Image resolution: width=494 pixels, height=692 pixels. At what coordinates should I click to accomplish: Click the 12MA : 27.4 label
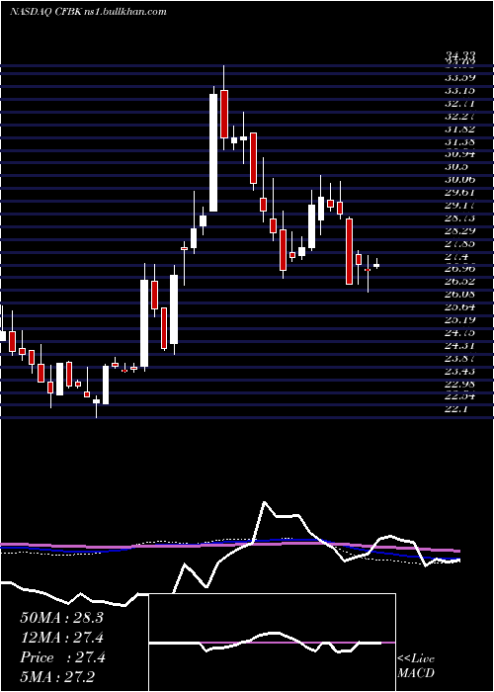pos(61,638)
